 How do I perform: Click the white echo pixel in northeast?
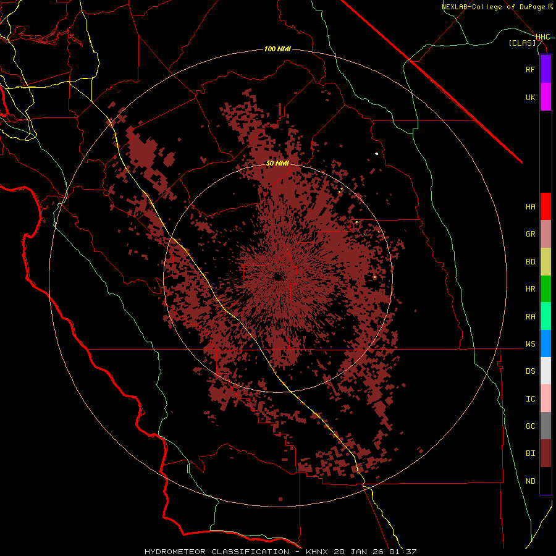[x=377, y=154]
